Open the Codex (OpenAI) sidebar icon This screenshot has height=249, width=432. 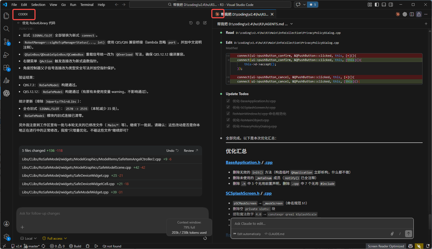pyautogui.click(x=6, y=93)
